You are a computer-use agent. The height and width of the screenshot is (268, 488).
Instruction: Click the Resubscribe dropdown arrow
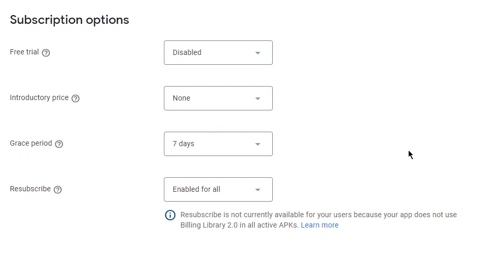[x=258, y=190]
